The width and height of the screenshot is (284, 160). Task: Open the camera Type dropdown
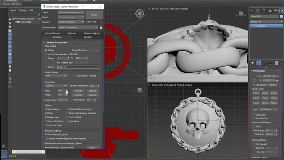click(268, 109)
